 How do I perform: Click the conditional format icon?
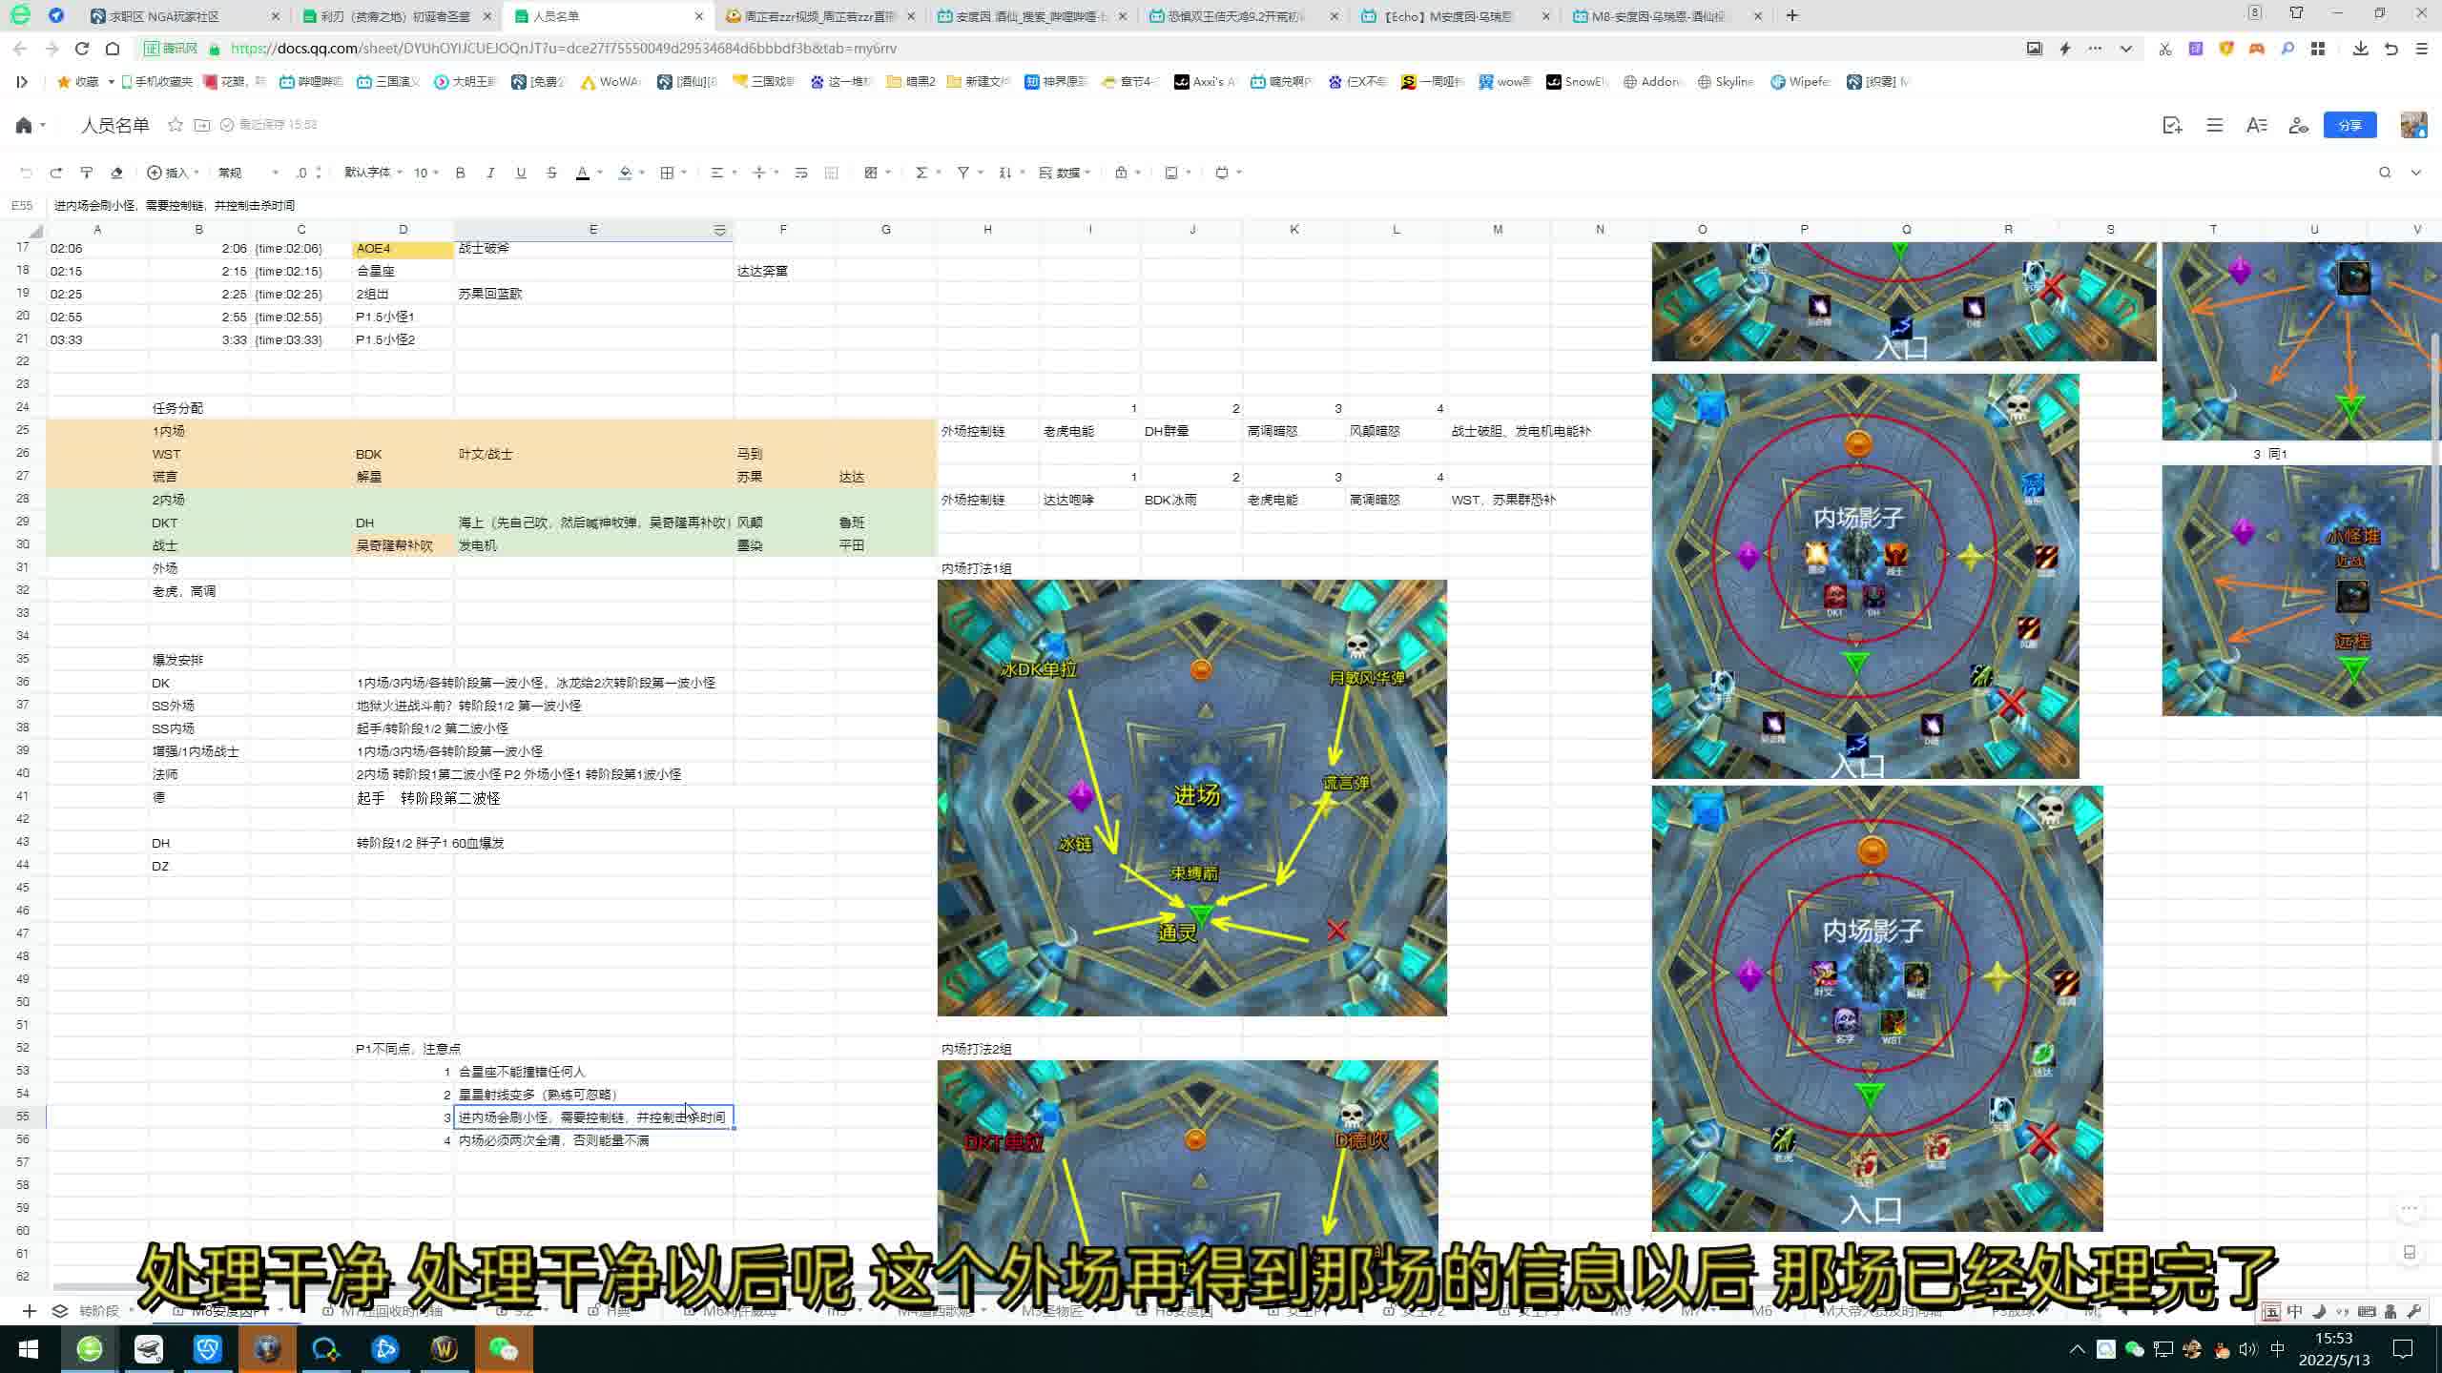coord(871,173)
